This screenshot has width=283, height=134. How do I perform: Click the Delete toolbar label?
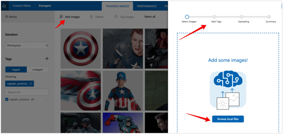coord(99,17)
